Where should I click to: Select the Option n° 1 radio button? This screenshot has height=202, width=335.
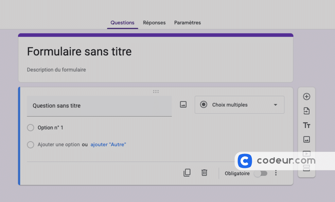pos(30,127)
